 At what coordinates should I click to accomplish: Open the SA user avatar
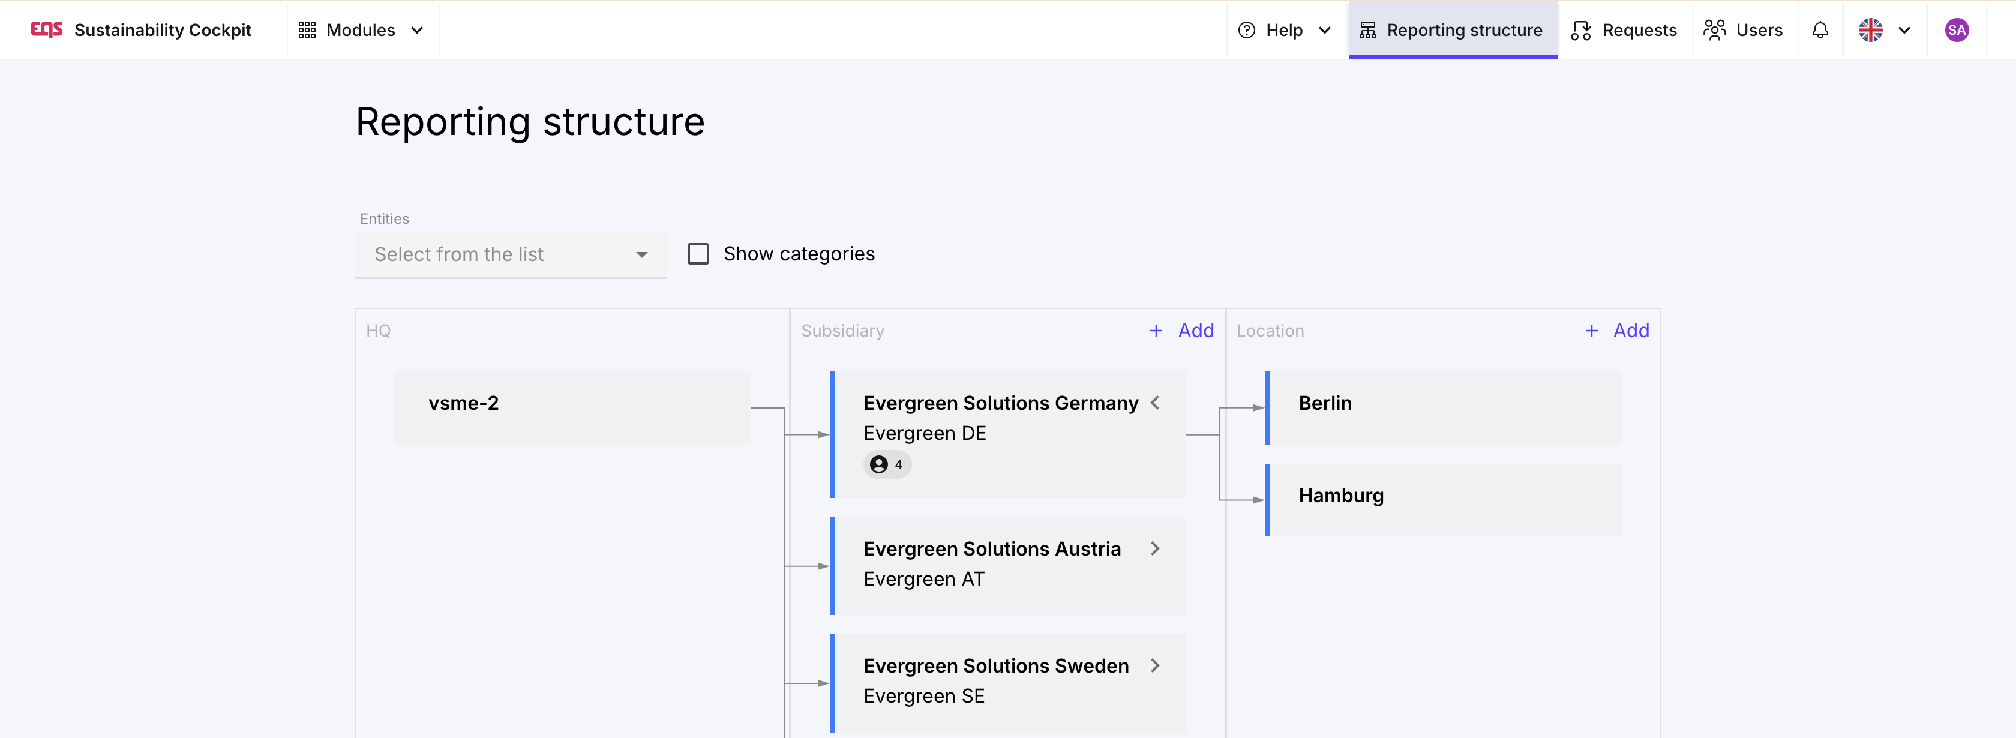(1956, 30)
